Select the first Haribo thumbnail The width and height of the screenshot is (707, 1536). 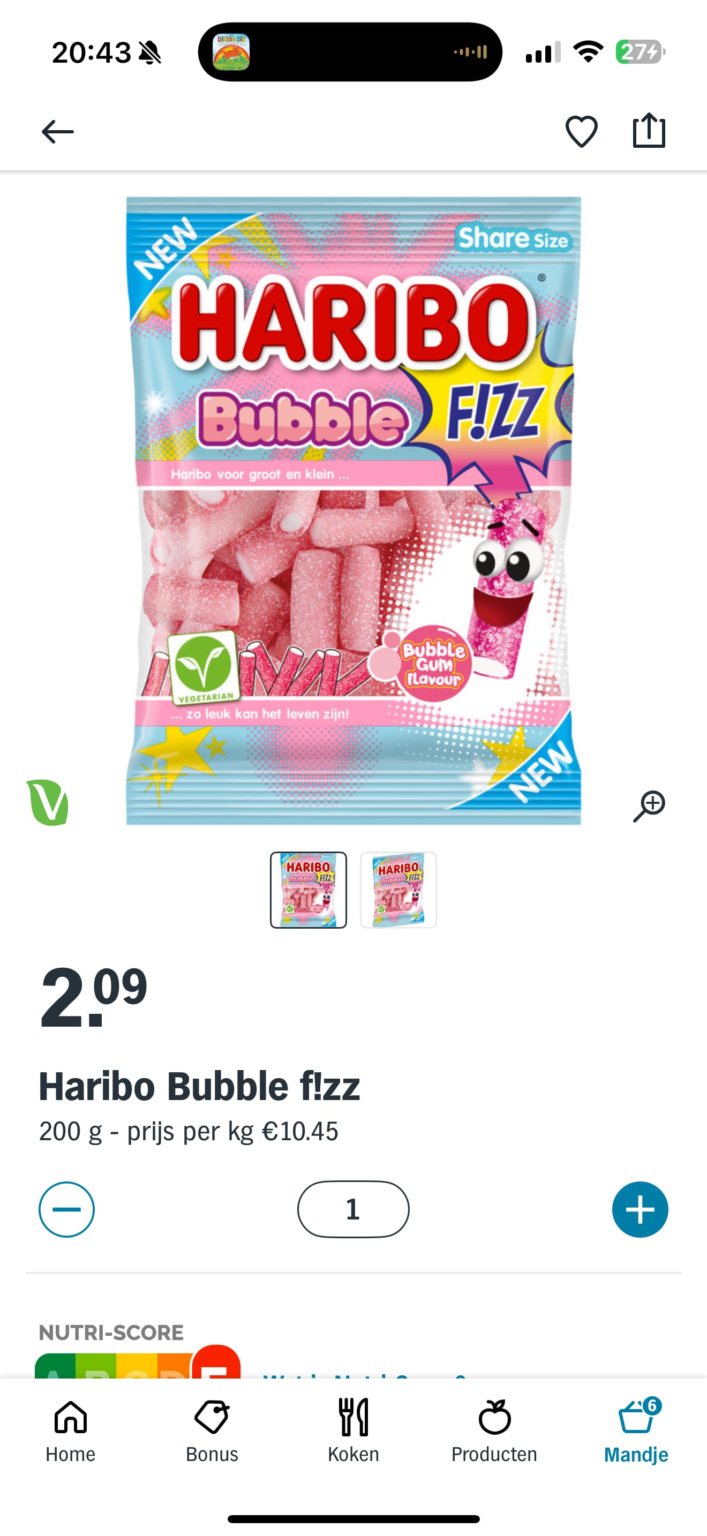pos(308,890)
